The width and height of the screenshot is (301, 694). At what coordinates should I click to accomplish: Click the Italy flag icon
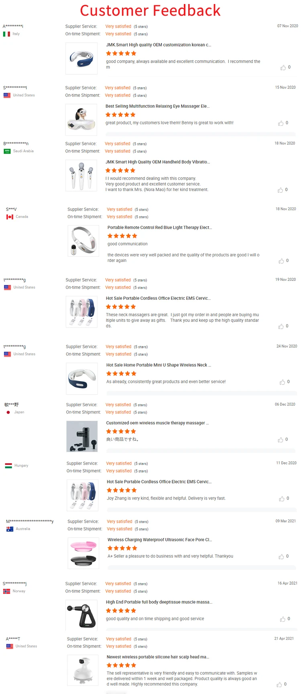point(6,34)
